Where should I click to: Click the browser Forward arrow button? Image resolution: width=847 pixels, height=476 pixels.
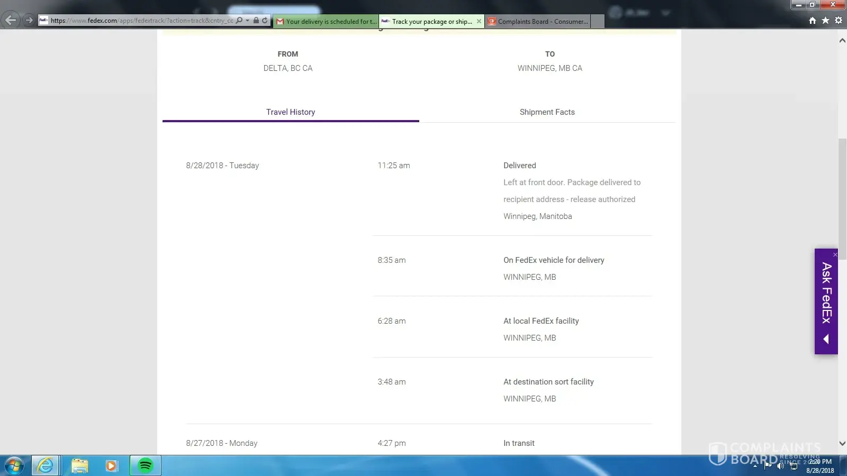tap(29, 21)
